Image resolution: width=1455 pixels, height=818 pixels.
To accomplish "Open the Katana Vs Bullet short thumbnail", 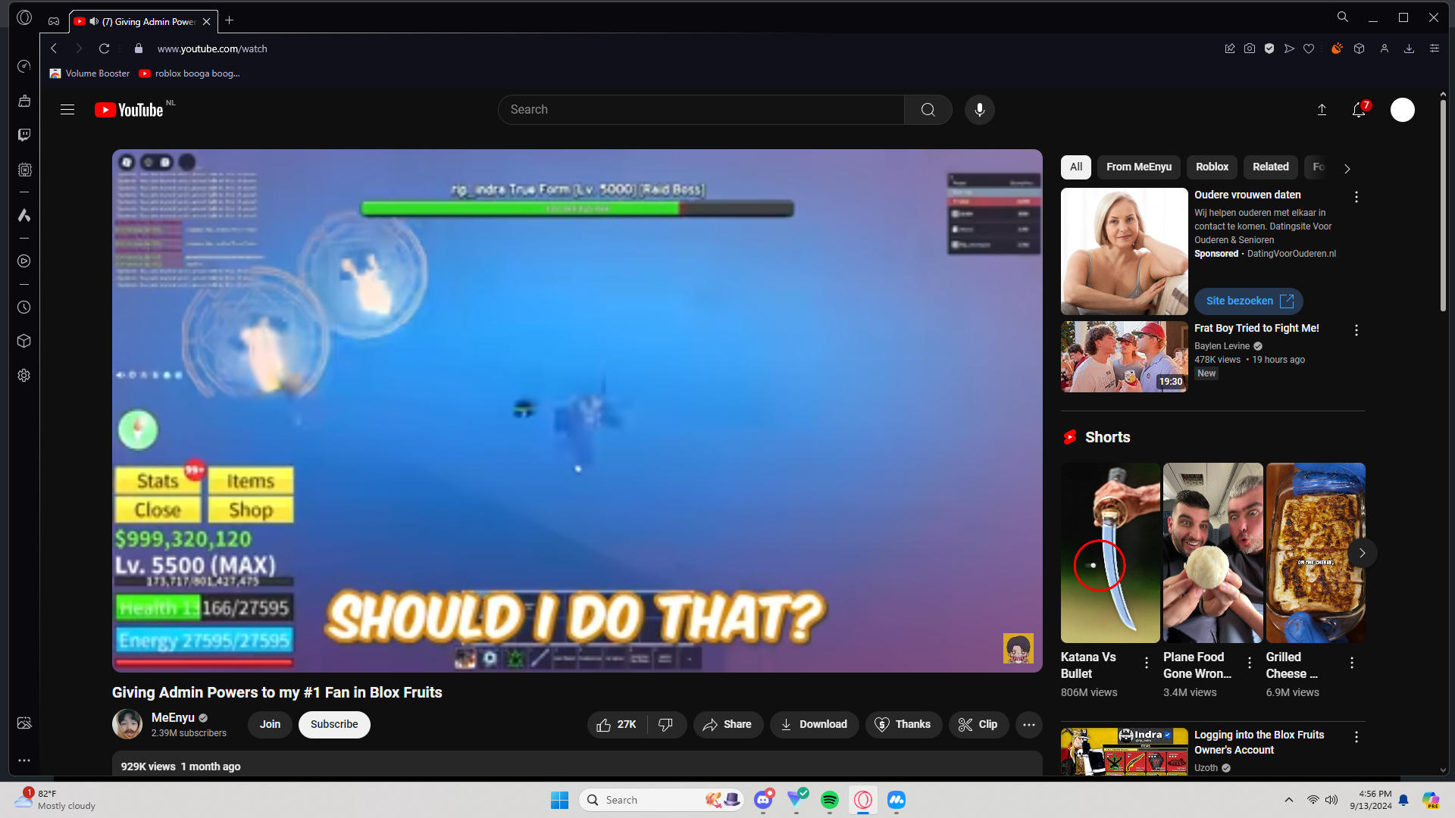I will 1110,553.
